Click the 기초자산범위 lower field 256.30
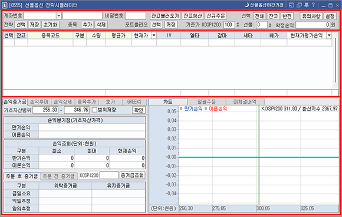Screen dimensions: 342x217 [45, 110]
